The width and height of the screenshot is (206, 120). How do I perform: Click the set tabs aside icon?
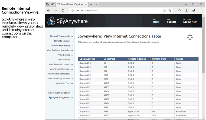pos(53,4)
